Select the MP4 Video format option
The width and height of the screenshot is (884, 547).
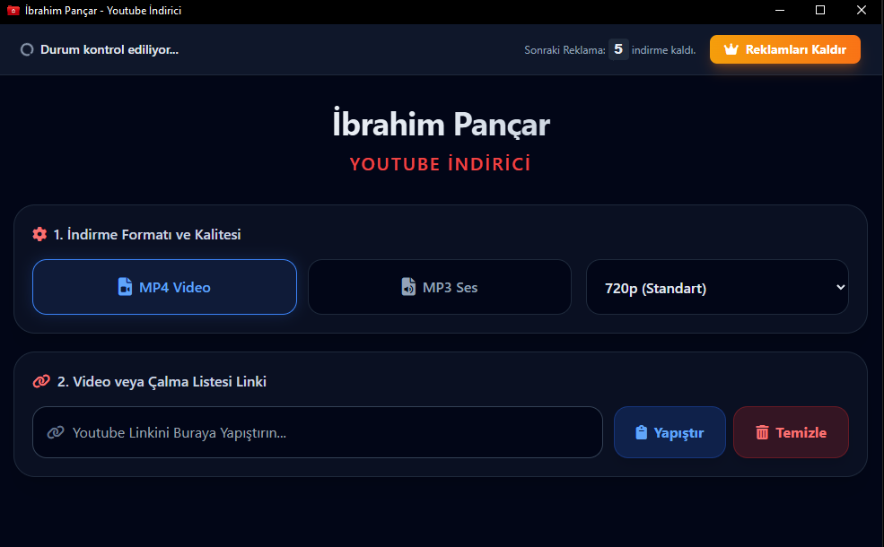[x=164, y=287]
